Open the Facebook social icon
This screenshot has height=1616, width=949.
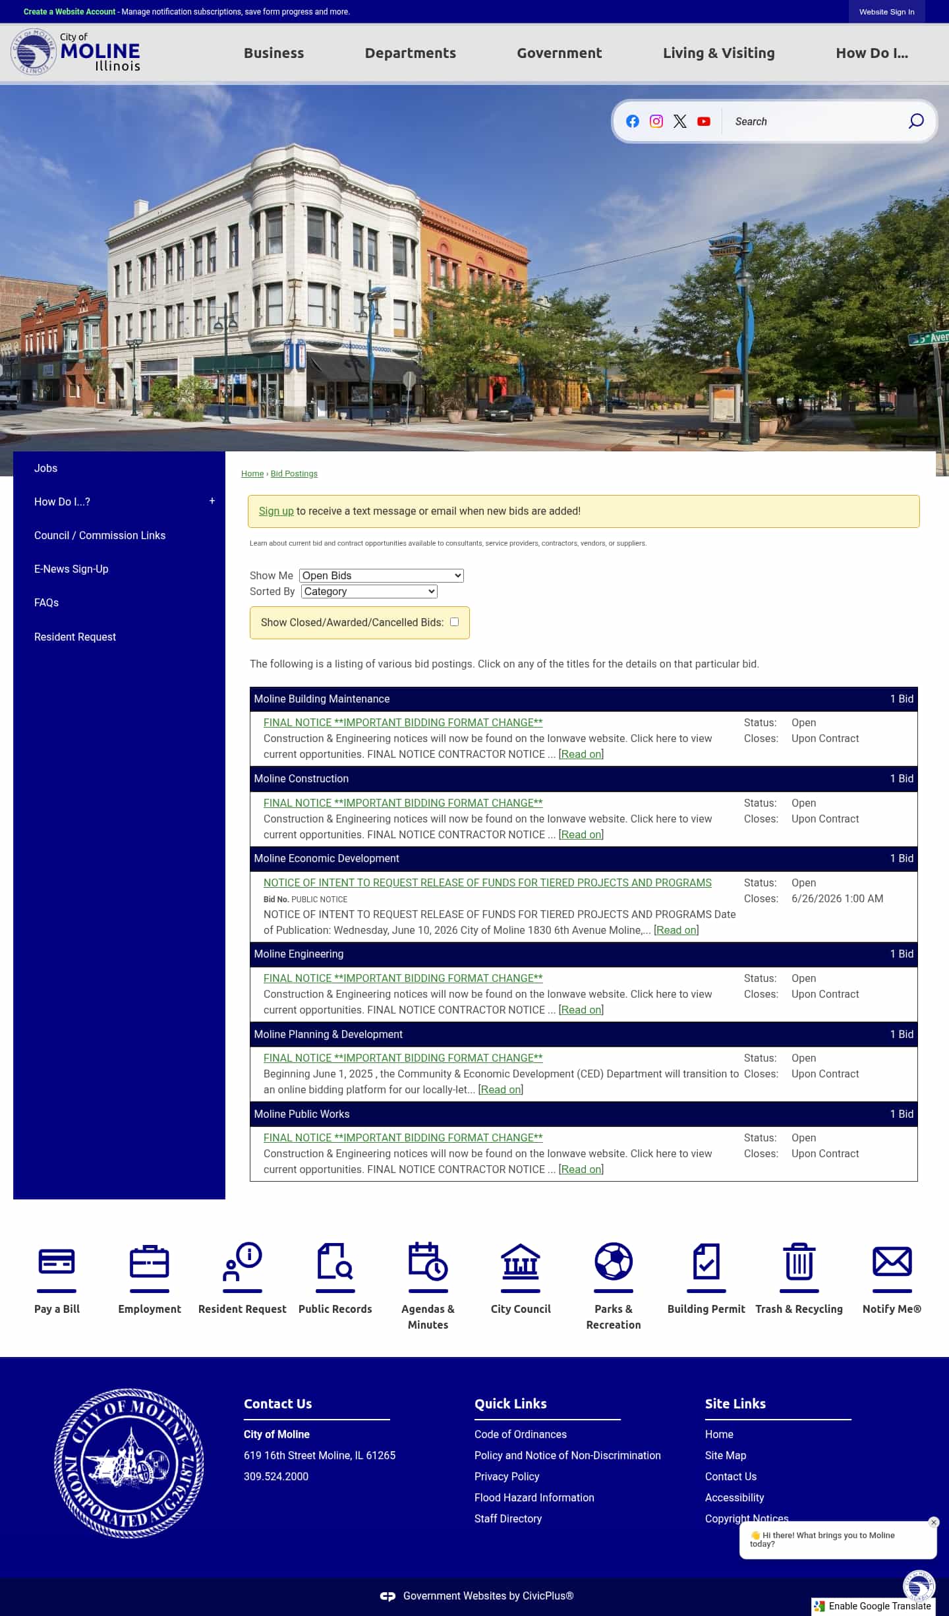633,121
